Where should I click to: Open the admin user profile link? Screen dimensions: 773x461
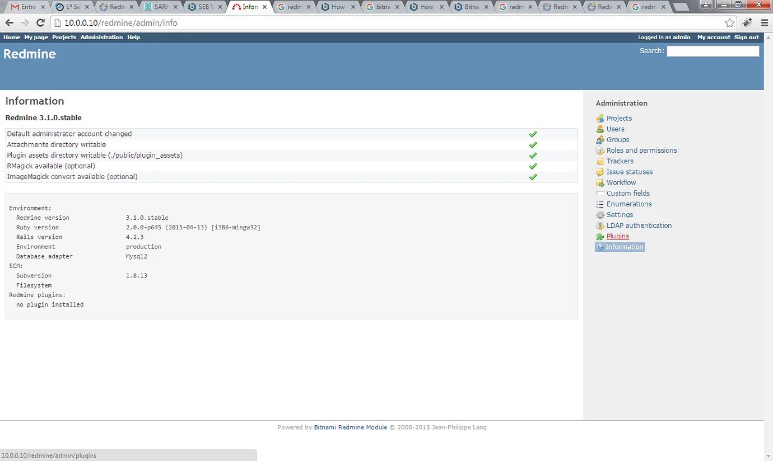(682, 37)
